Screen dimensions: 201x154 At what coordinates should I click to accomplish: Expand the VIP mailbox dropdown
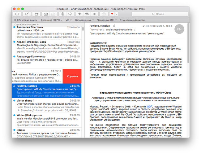[x=69, y=20]
